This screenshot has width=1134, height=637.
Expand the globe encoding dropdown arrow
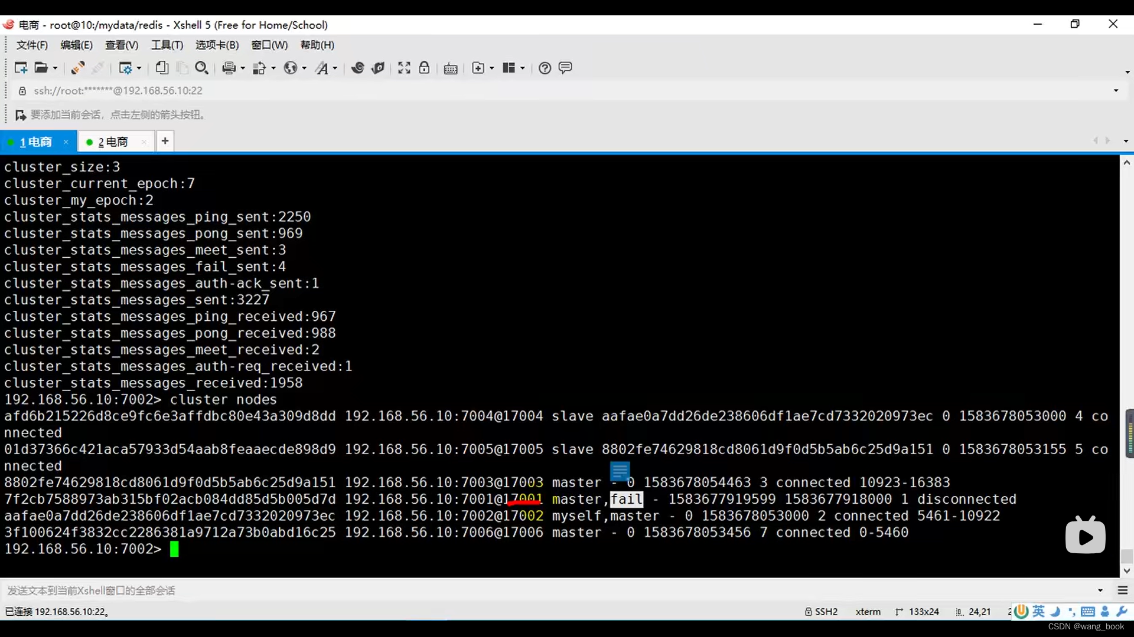[x=304, y=68]
